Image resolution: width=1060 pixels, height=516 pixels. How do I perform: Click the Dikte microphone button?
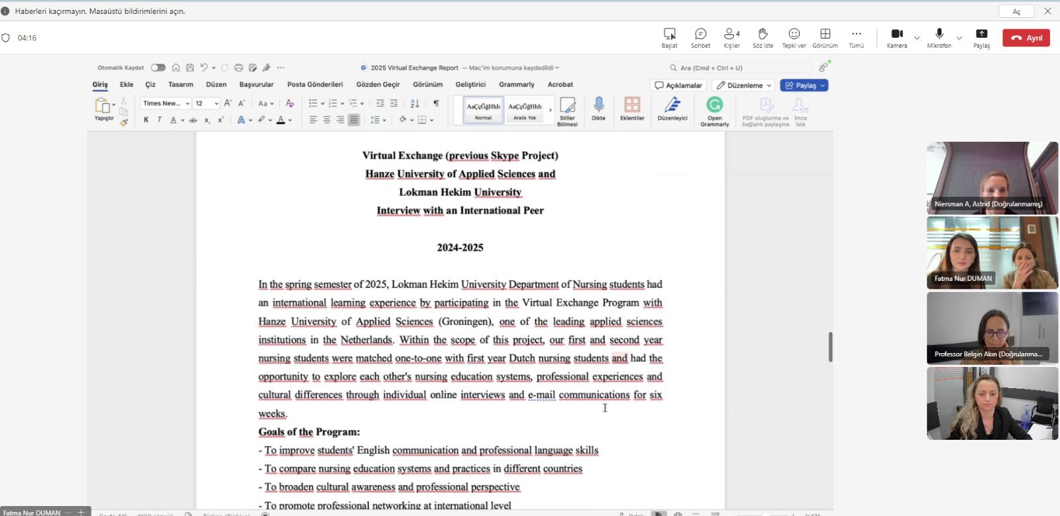point(599,109)
